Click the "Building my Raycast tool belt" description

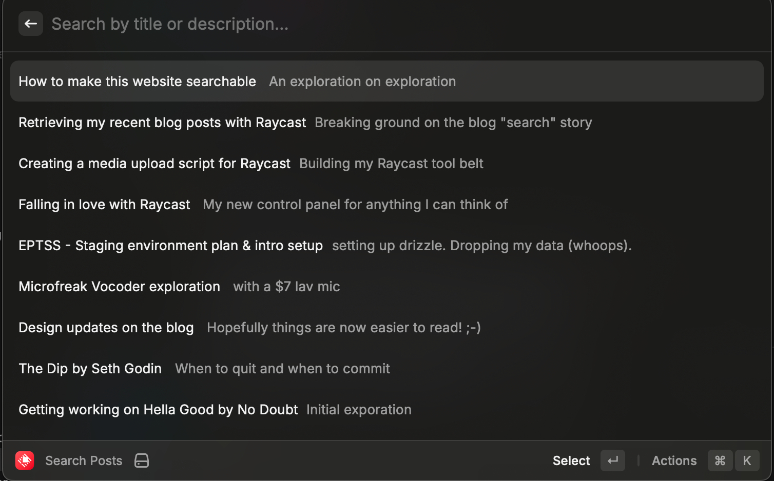point(391,164)
